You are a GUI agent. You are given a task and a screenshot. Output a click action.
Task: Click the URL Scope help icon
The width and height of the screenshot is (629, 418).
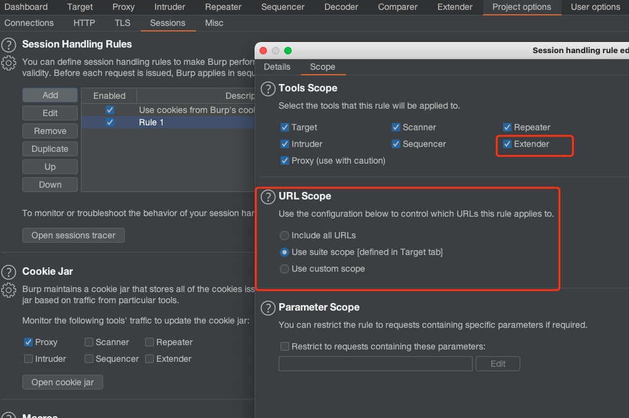click(268, 197)
